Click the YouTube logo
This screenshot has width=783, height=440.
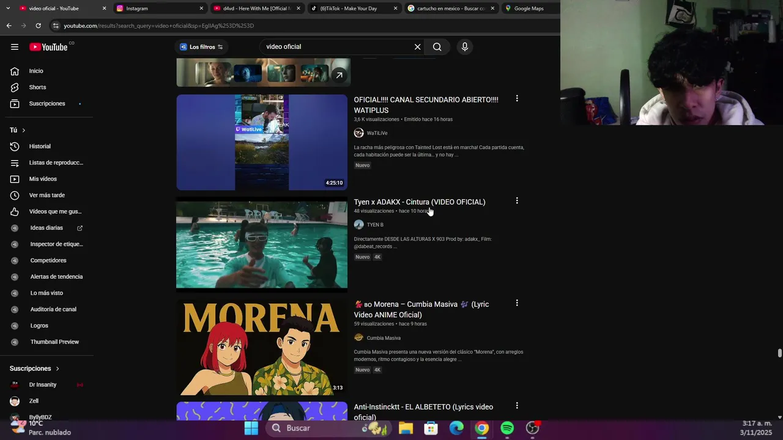tap(48, 47)
